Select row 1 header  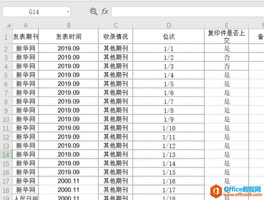pyautogui.click(x=6, y=37)
